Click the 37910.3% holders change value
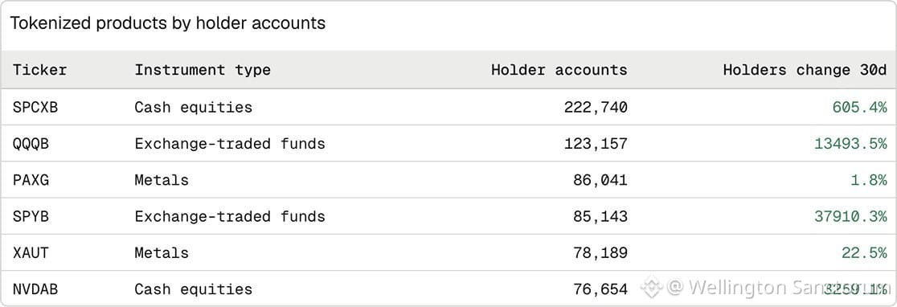This screenshot has width=897, height=307. pyautogui.click(x=850, y=217)
